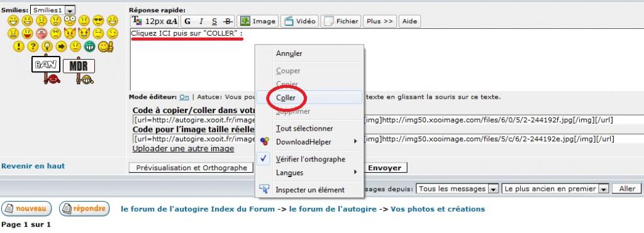Click the nouveau topic button
Viewport: 644px width, 233px height.
tap(26, 209)
